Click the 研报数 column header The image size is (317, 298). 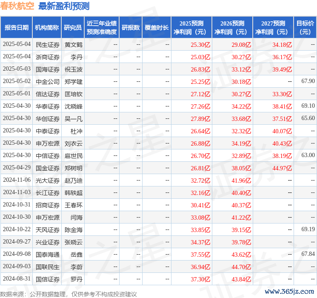(131, 27)
